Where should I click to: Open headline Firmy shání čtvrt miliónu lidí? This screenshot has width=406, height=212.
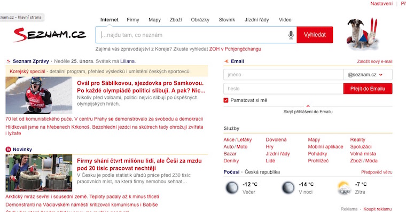click(x=139, y=164)
